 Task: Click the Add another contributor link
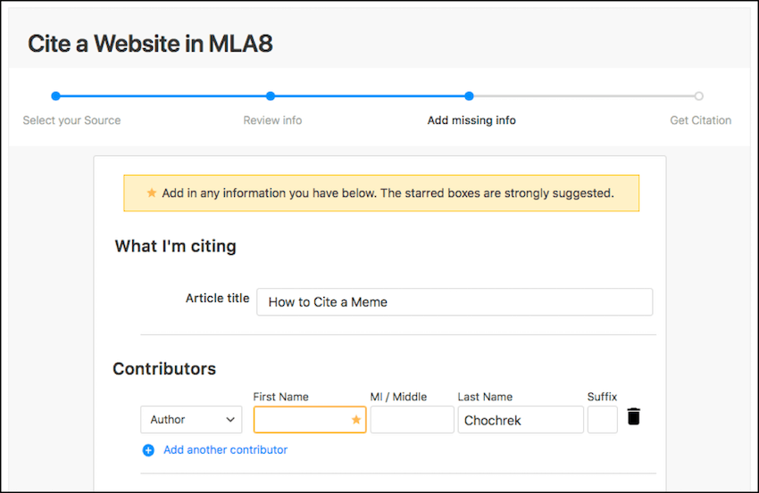[x=225, y=450]
